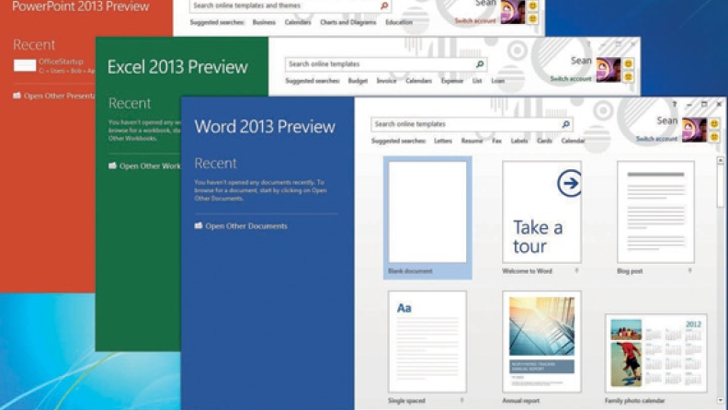Click the lower frown feedback icon in Word window
728x410 pixels.
point(714,136)
